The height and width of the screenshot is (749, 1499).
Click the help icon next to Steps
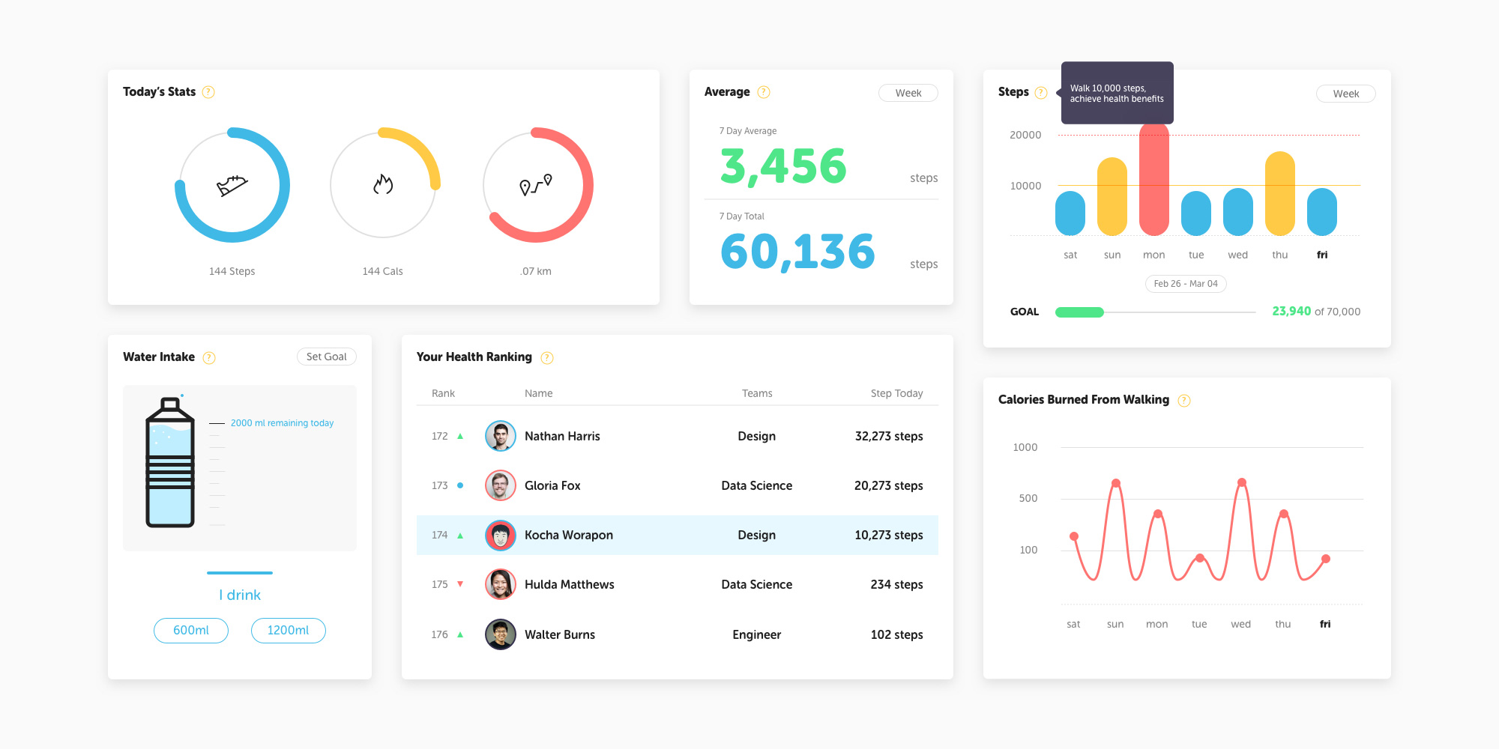(x=1041, y=93)
